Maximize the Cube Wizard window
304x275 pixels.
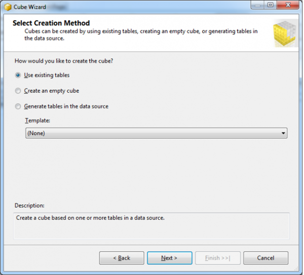coord(270,6)
